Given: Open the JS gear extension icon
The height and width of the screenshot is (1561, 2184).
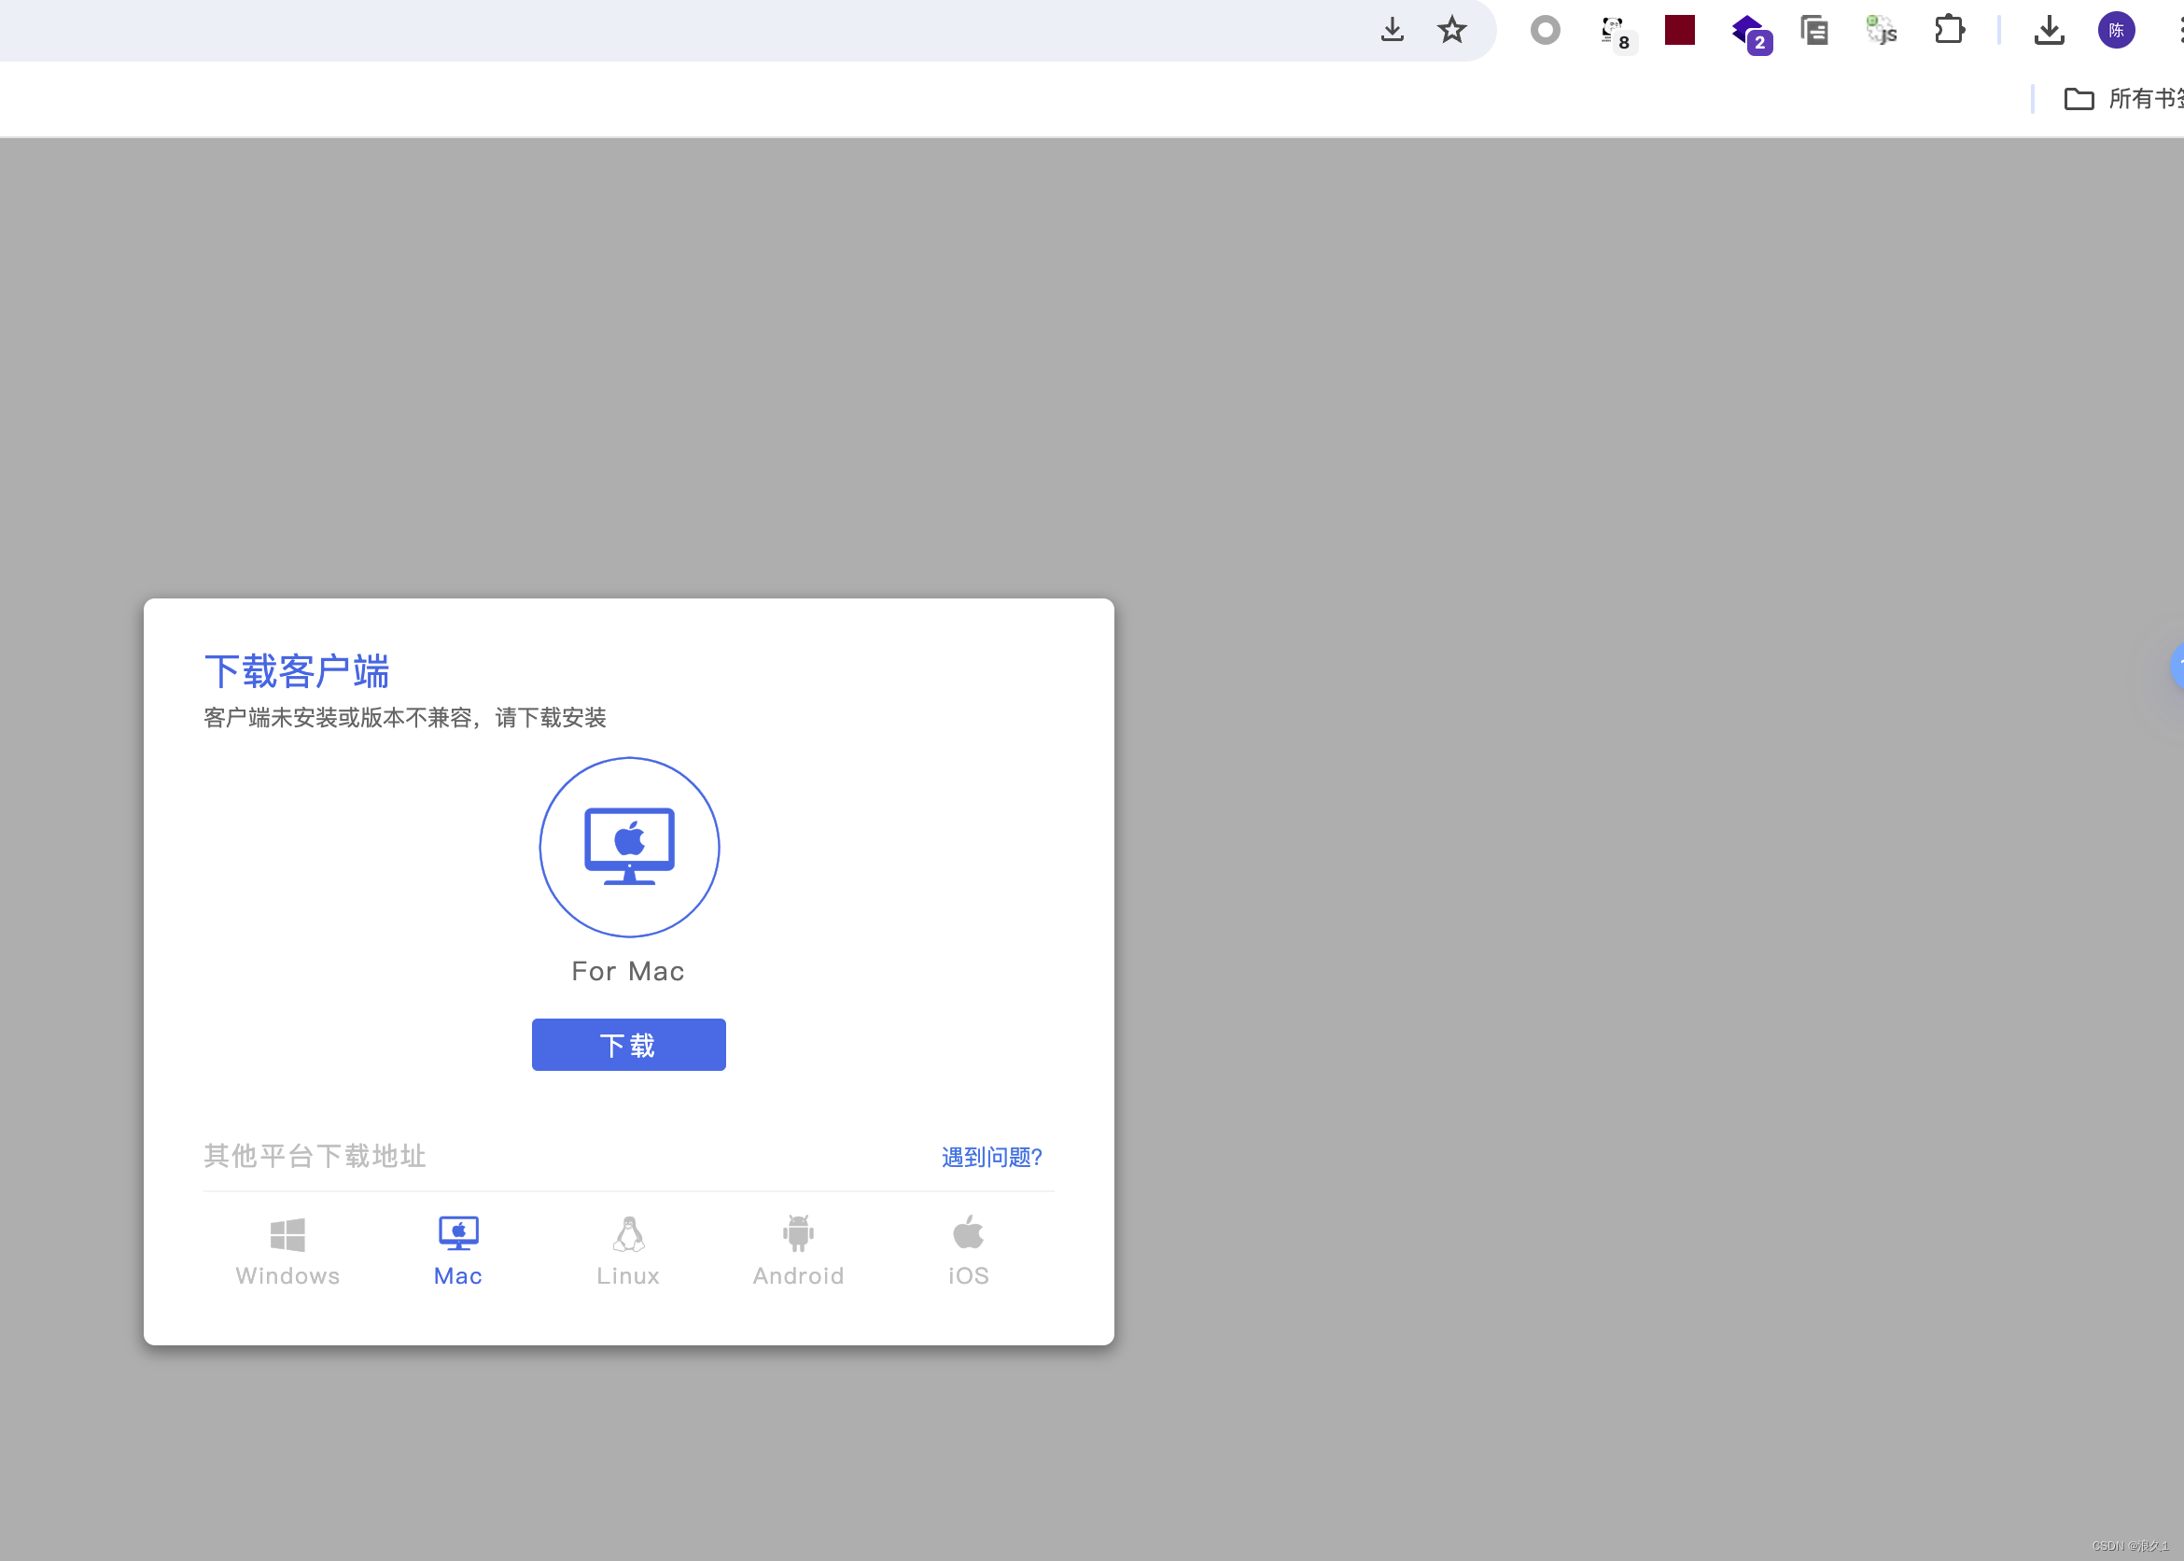Looking at the screenshot, I should pyautogui.click(x=1882, y=30).
